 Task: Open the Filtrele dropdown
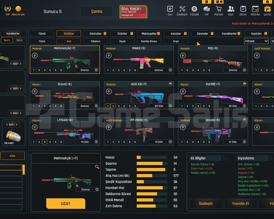pos(256,41)
